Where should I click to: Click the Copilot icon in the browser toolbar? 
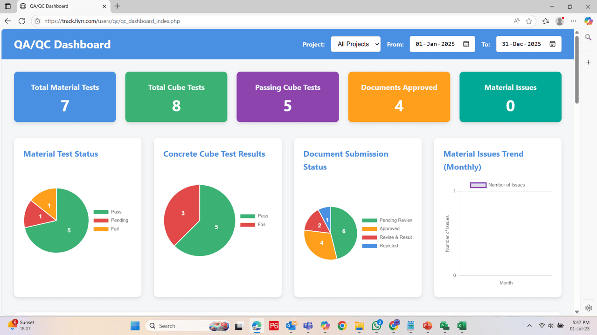point(589,21)
